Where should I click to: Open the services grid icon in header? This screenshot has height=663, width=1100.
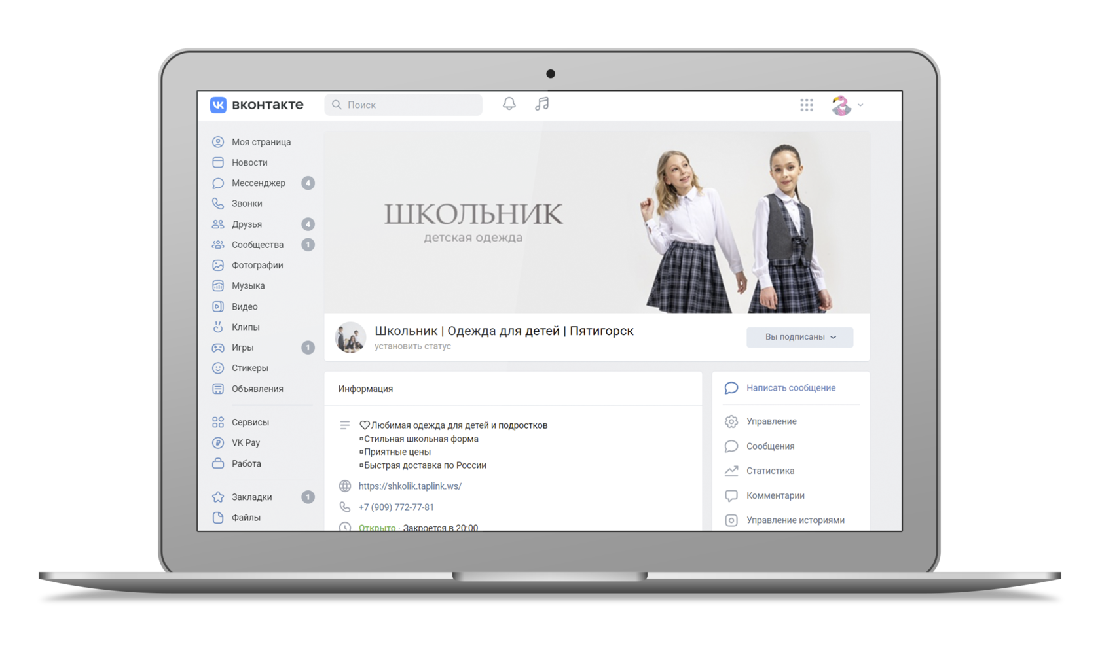[807, 105]
